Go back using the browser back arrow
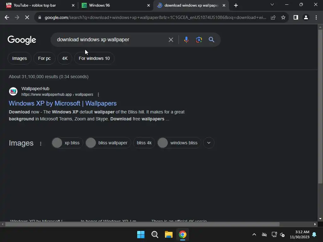The width and height of the screenshot is (323, 242). tap(7, 18)
